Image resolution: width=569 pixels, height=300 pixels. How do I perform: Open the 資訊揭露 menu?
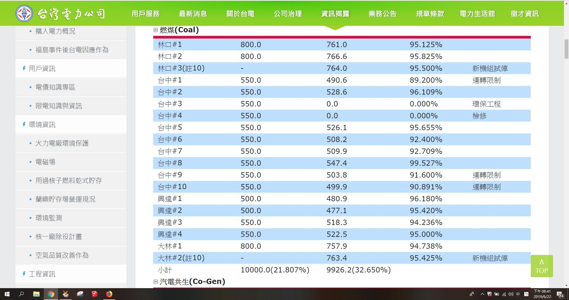point(335,14)
